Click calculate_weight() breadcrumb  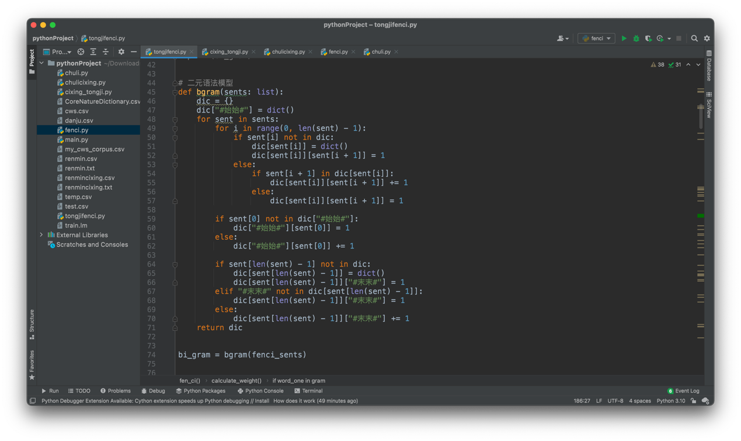coord(236,380)
